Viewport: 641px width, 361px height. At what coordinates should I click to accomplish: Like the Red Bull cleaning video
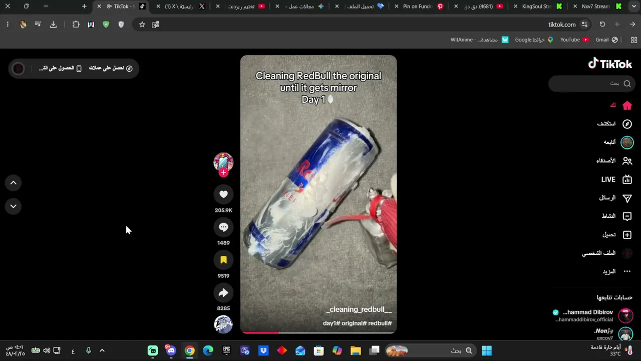point(223,195)
